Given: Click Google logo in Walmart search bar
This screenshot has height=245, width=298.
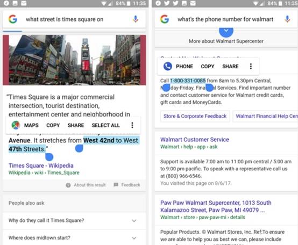Looking at the screenshot, I should pos(165,19).
